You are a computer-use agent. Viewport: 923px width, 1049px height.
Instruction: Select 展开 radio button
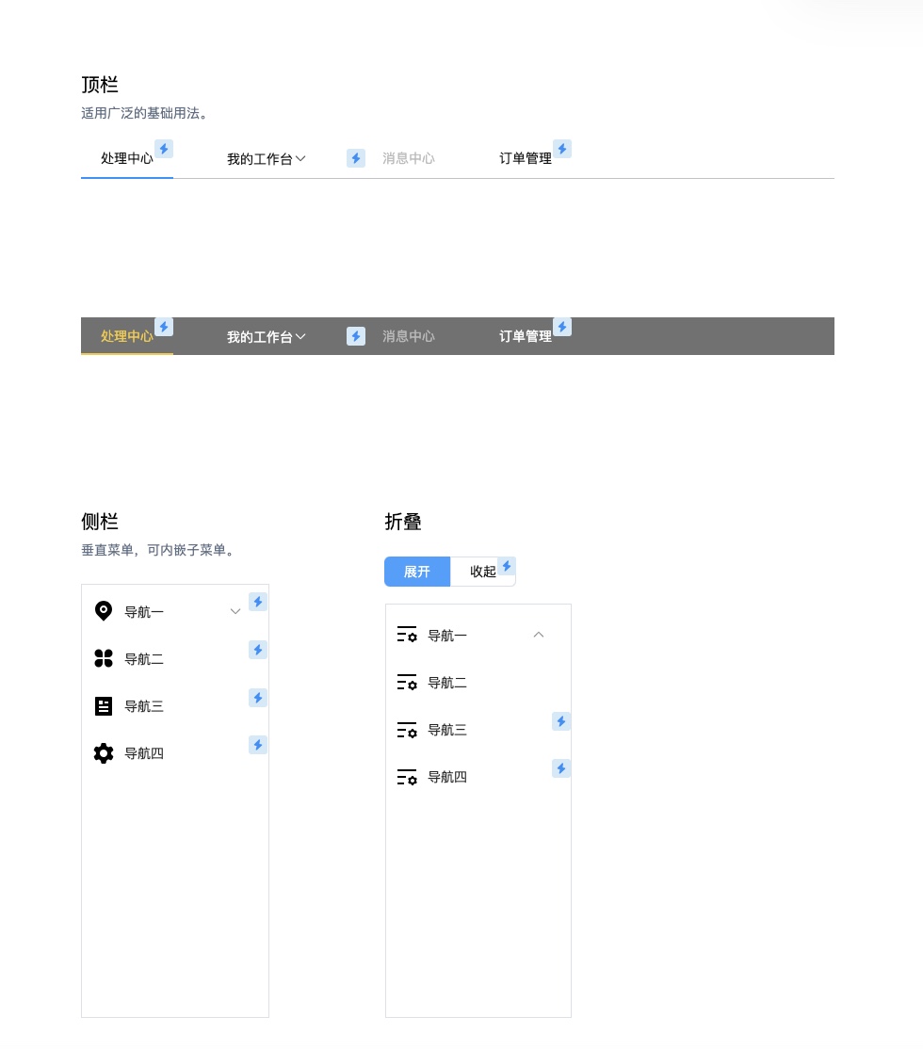click(x=417, y=572)
